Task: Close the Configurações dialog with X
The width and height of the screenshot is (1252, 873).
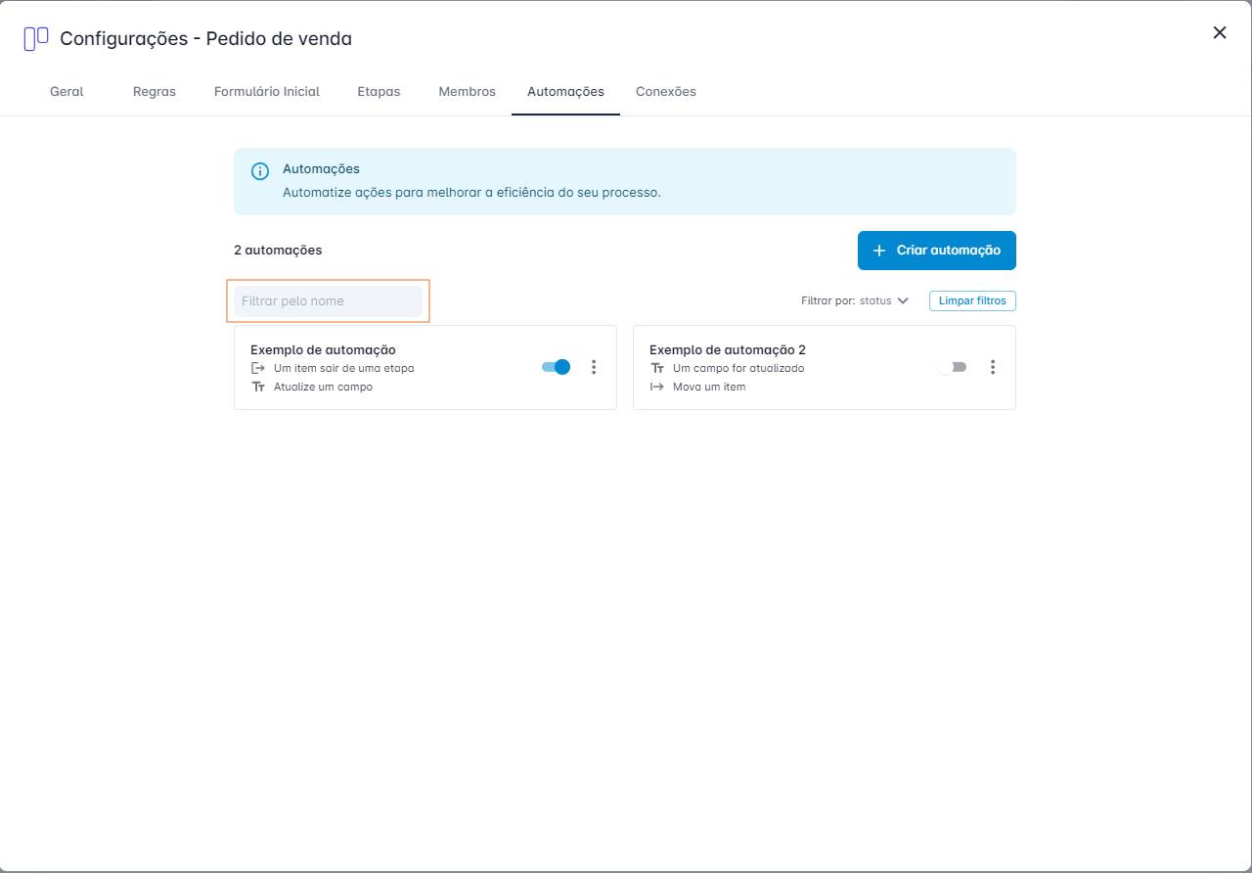Action: tap(1220, 32)
